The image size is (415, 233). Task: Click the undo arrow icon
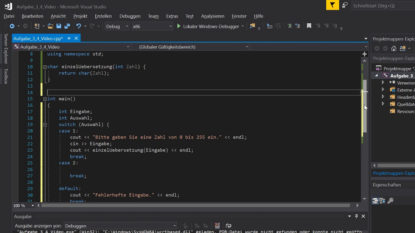click(x=78, y=26)
